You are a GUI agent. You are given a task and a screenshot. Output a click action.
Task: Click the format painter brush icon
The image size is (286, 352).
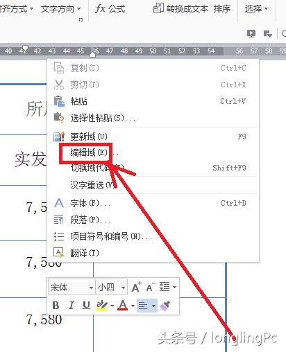[x=165, y=306]
